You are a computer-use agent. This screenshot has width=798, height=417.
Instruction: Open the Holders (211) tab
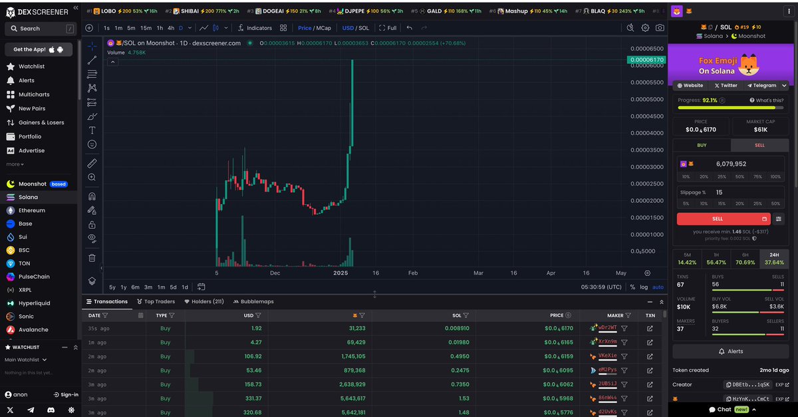[x=203, y=301]
